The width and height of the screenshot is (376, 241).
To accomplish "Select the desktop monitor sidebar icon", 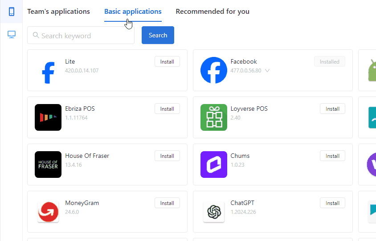I will (12, 35).
